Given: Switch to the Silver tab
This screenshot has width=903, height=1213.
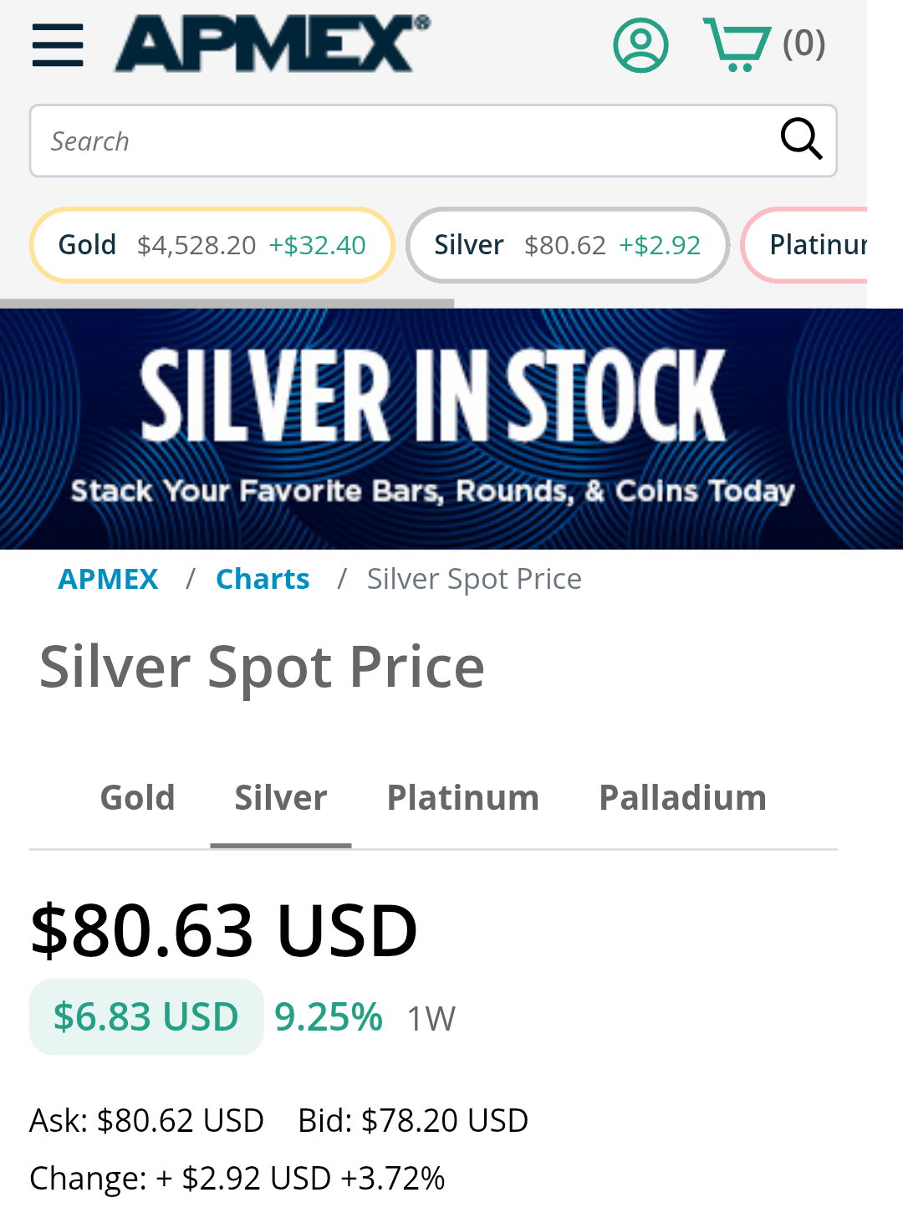Looking at the screenshot, I should click(x=281, y=798).
